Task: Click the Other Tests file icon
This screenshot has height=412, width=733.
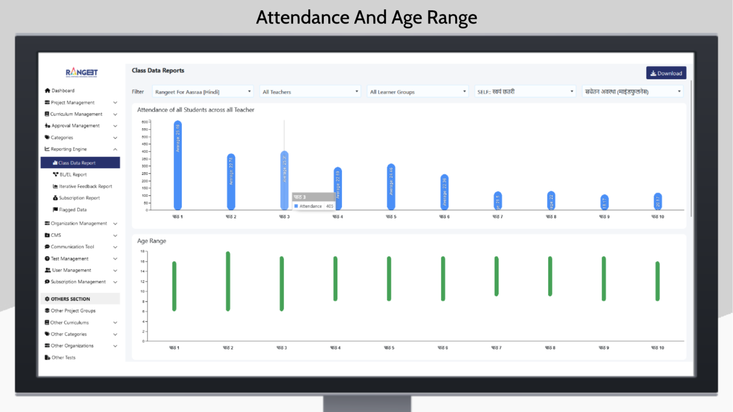Action: (47, 358)
